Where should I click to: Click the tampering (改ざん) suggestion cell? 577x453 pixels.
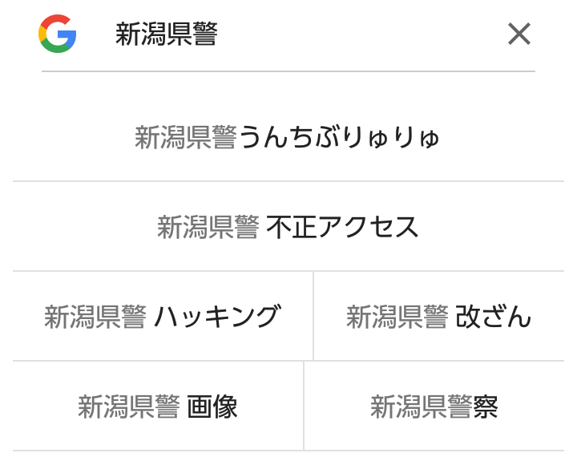438,317
